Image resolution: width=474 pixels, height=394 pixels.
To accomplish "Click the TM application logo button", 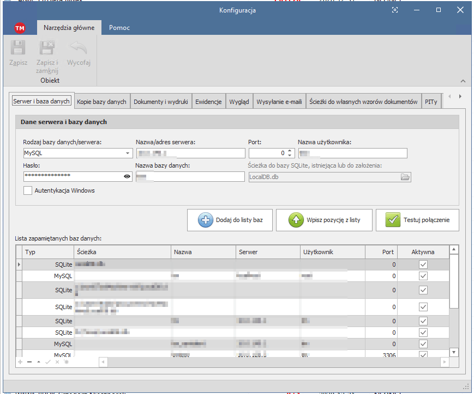I will click(x=20, y=28).
